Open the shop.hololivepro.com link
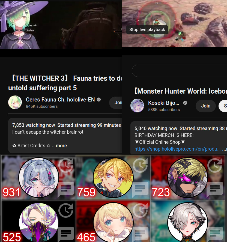Image resolution: width=227 pixels, height=242 pixels. click(177, 149)
